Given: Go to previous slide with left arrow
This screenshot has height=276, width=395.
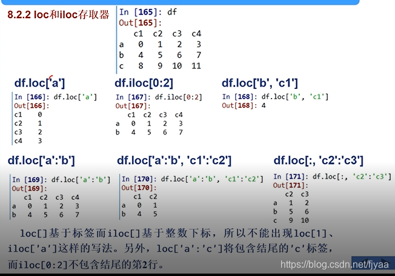Looking at the screenshot, I should click(x=365, y=263).
